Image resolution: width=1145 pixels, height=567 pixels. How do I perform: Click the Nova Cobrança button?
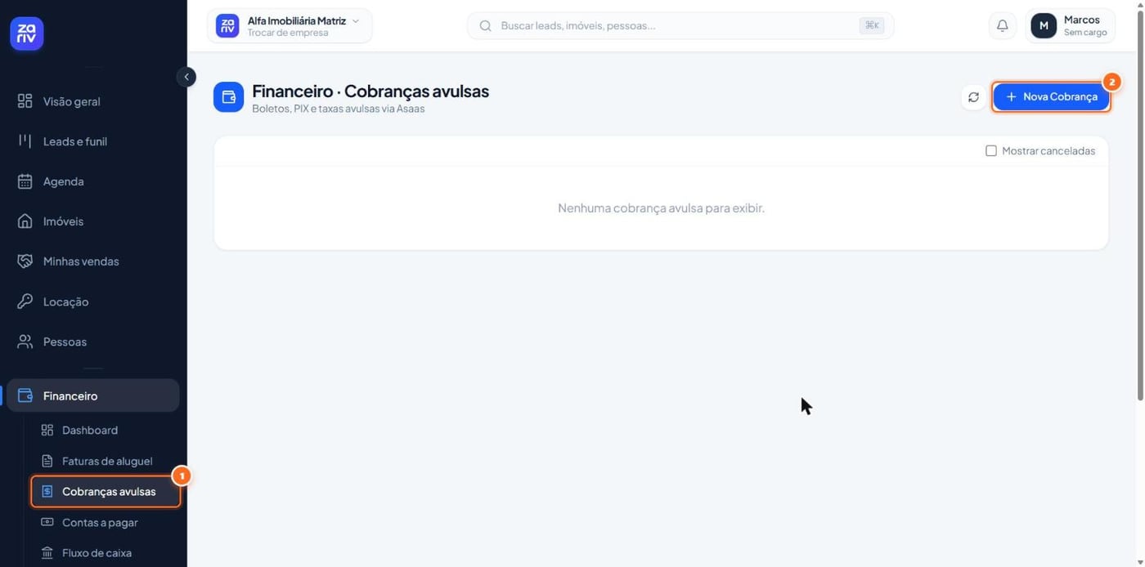click(1051, 96)
